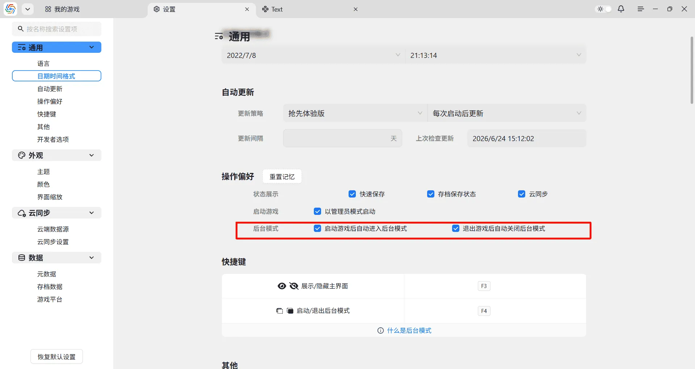Viewport: 695px width, 369px height.
Task: Go to 操作偏好 in sidebar
Action: point(50,102)
